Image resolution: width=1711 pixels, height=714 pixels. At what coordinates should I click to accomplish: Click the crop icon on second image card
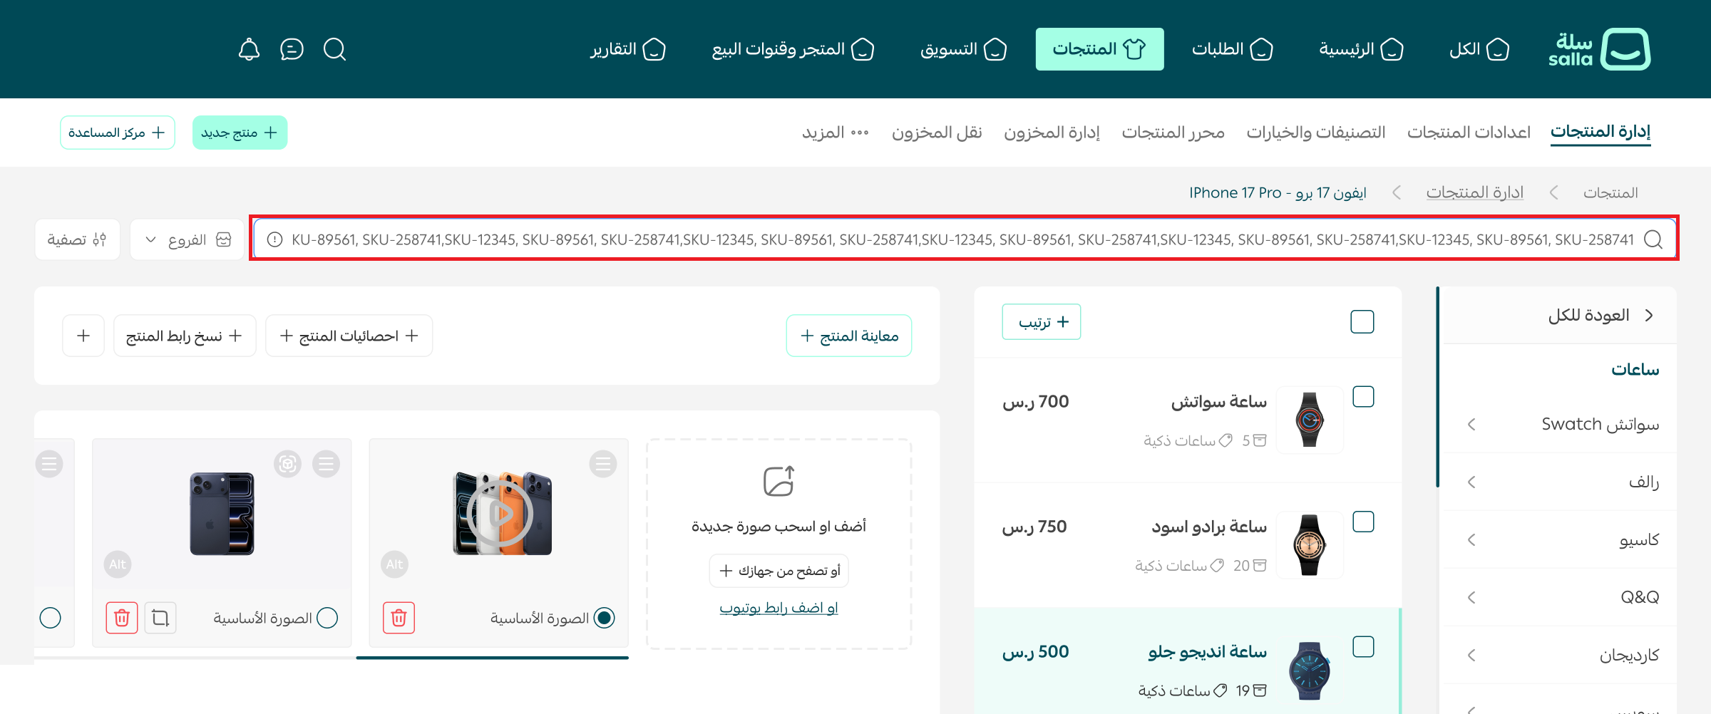(x=160, y=618)
